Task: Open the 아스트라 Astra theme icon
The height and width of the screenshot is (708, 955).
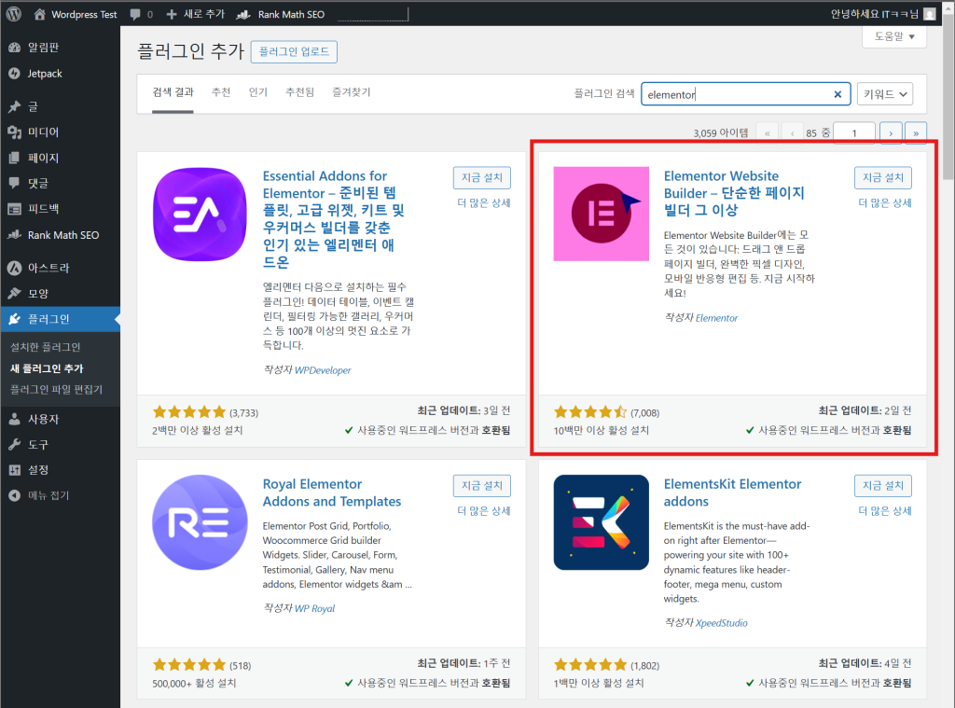Action: click(15, 268)
